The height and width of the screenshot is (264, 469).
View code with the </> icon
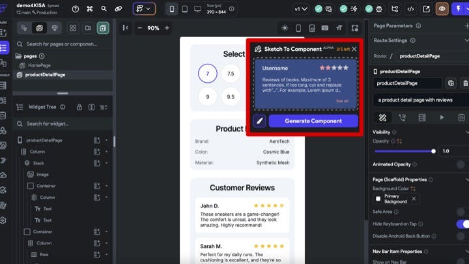[x=410, y=9]
